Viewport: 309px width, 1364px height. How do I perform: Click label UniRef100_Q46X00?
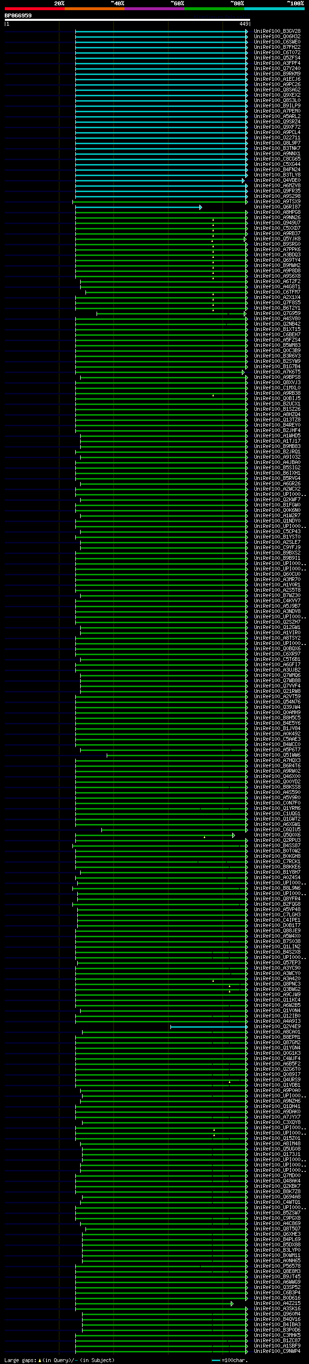click(x=277, y=776)
